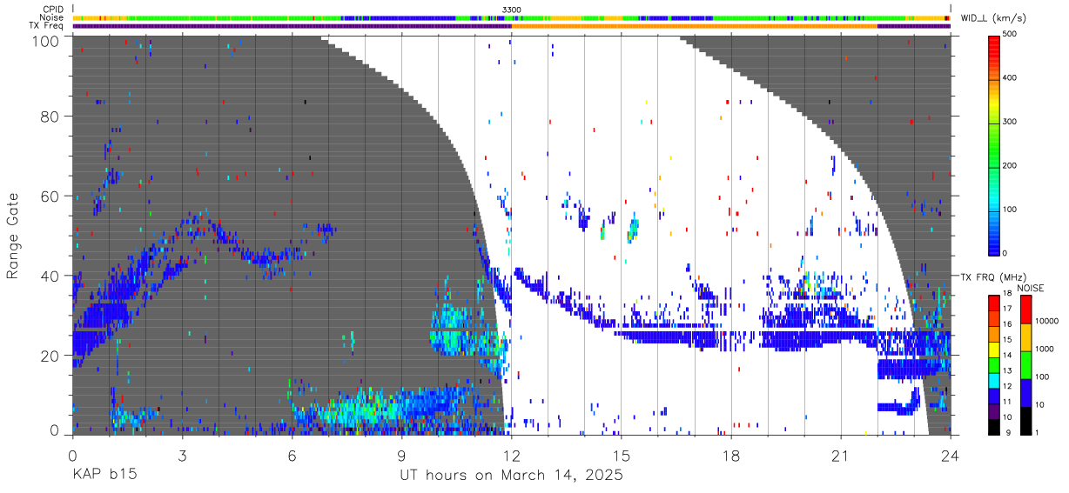Click the 10000 tick on the noise legend
The image size is (1069, 493).
pyautogui.click(x=1046, y=322)
